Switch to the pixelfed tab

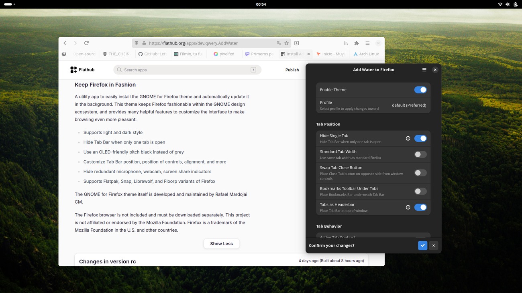pos(224,54)
